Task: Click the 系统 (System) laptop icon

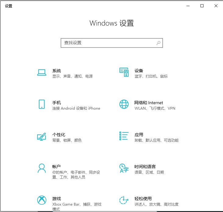Action: coord(41,72)
